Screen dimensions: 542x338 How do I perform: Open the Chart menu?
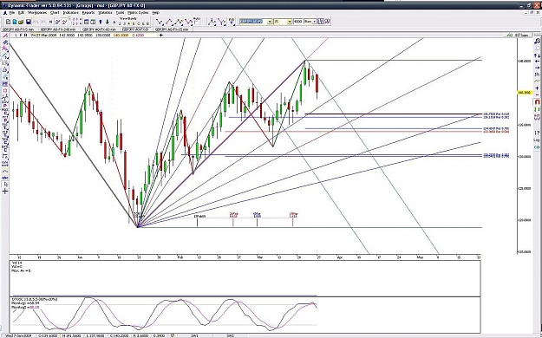[x=55, y=12]
